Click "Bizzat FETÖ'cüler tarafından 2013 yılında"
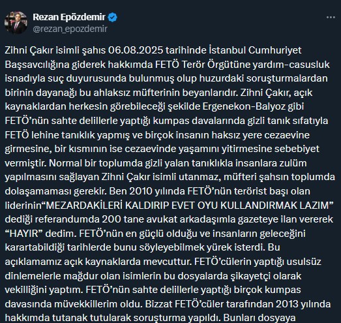The image size is (341, 323). tap(238, 304)
